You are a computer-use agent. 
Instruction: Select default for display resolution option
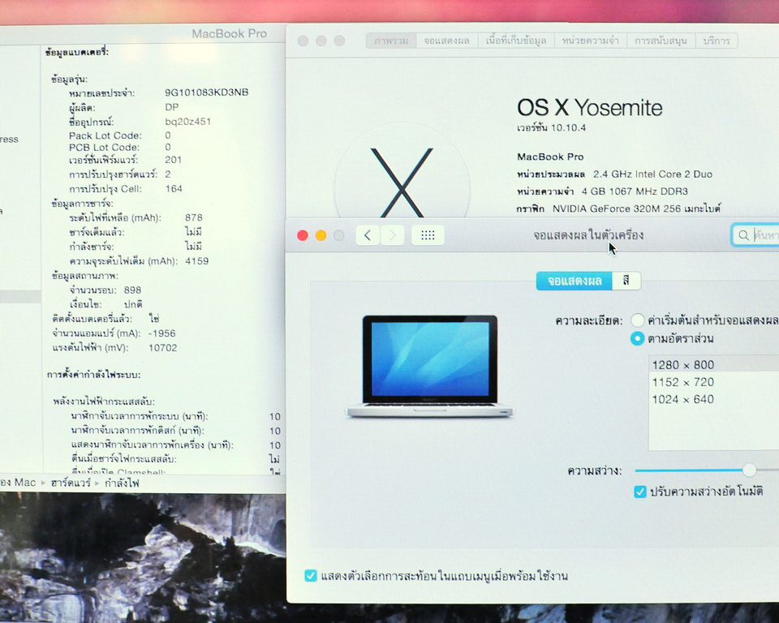pos(638,320)
